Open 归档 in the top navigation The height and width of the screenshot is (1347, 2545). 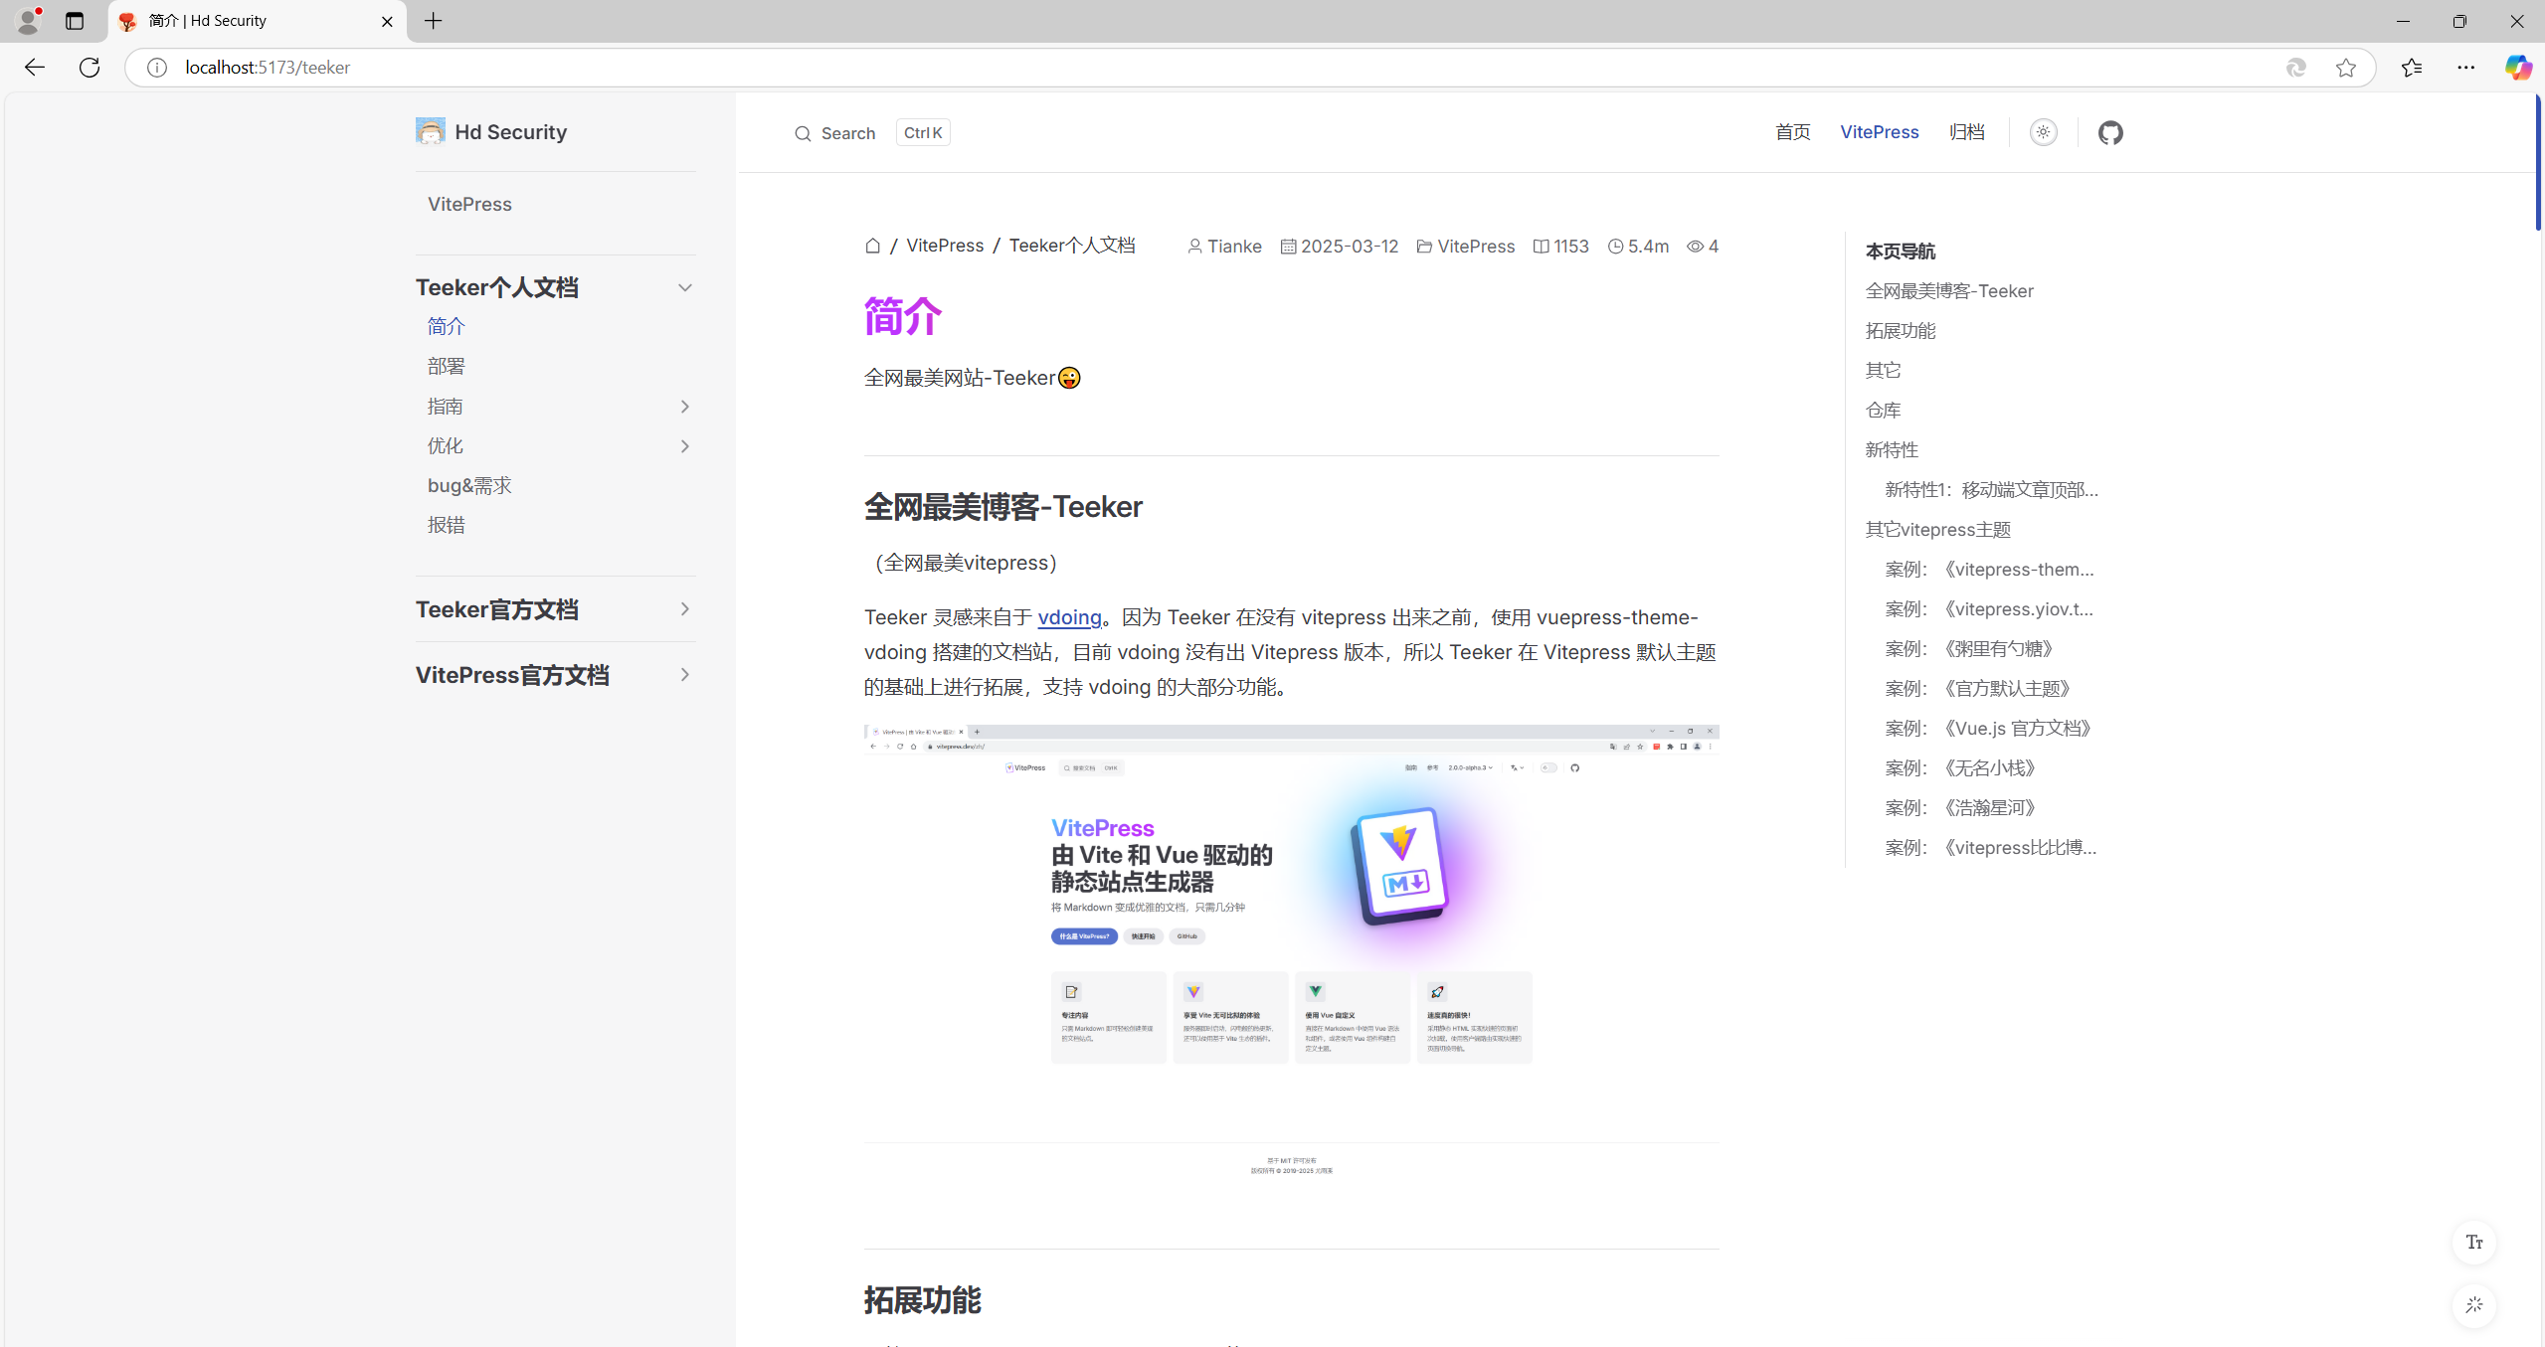pos(1966,132)
